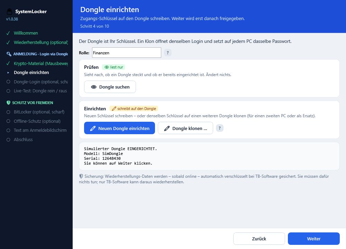The width and height of the screenshot is (346, 249).
Task: Click the key icon beside ANMELDUNG heading
Action: tap(9, 54)
